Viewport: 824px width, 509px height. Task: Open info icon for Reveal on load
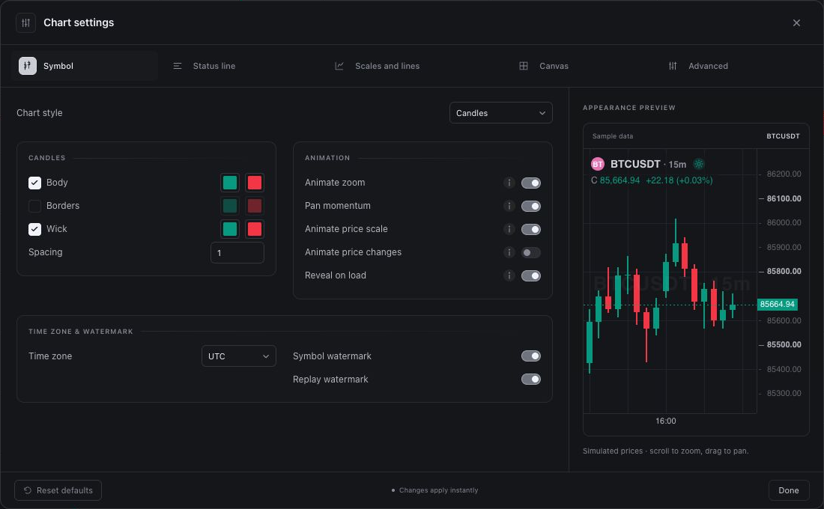(509, 275)
